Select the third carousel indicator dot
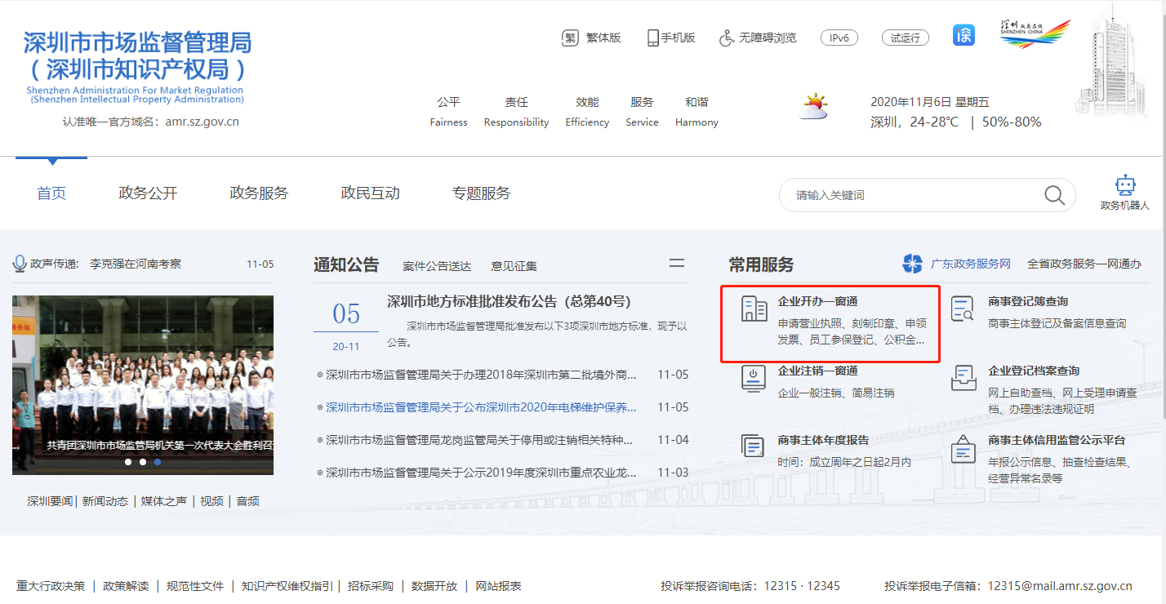Image resolution: width=1166 pixels, height=604 pixels. [x=157, y=462]
